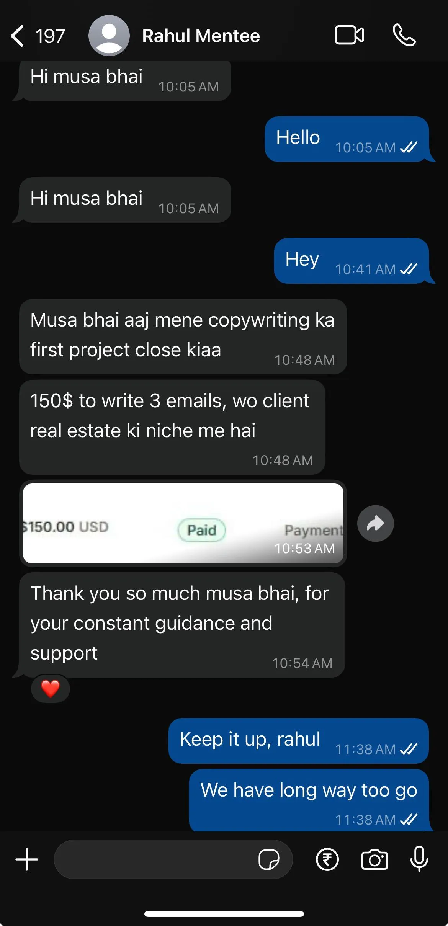
Task: Forward the $150.00 USD payment image
Action: 376,523
